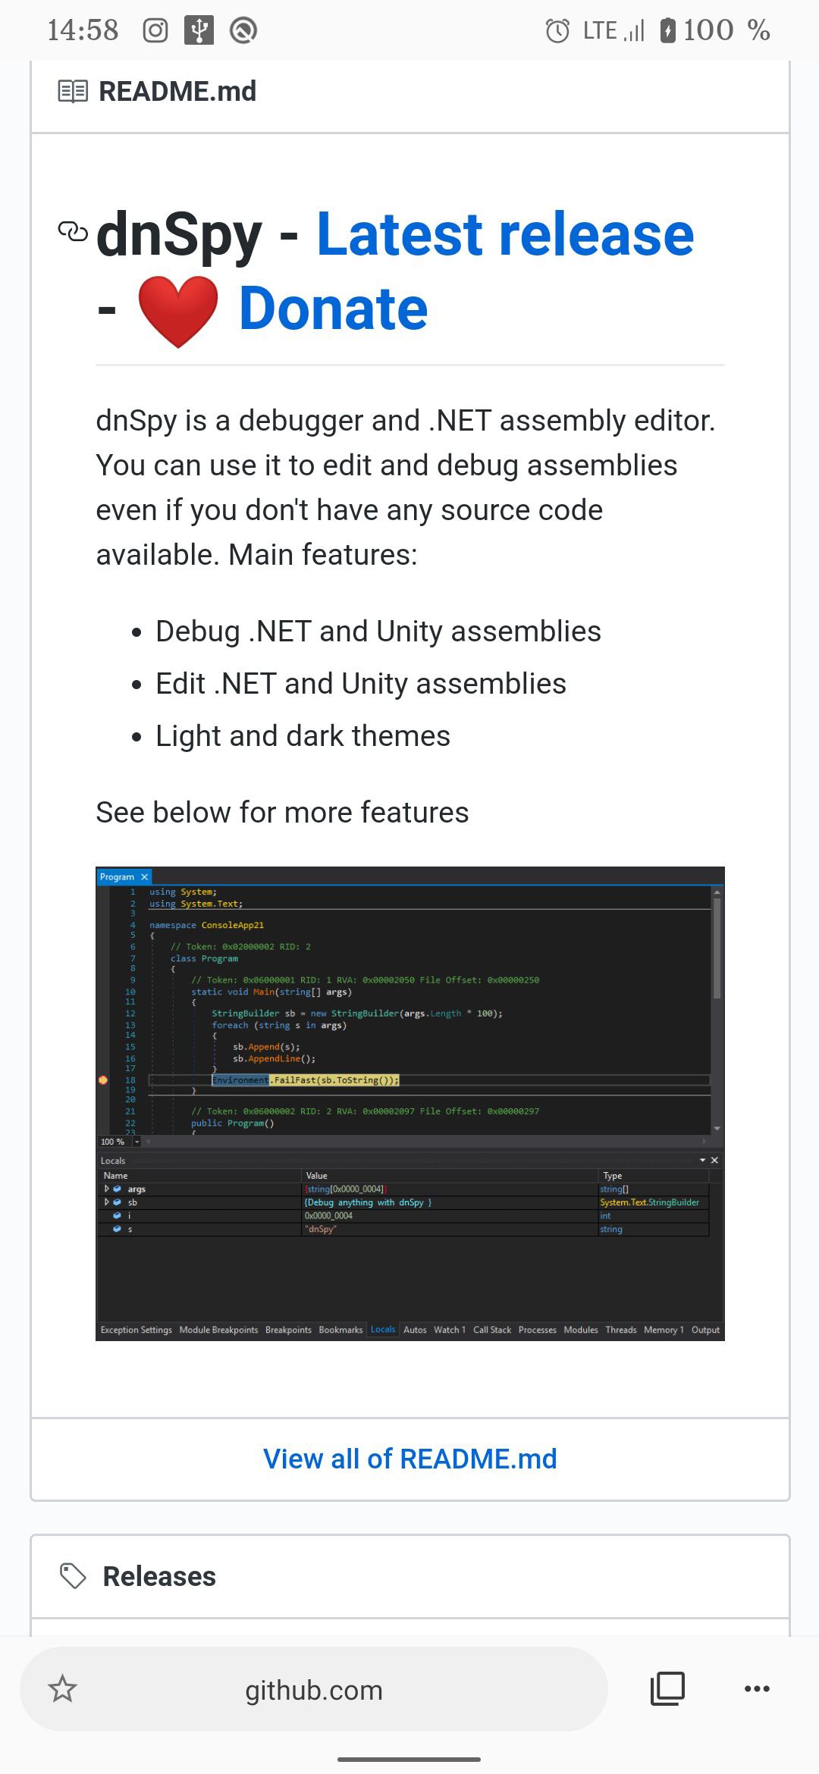
Task: Tap the README.md book icon
Action: tap(74, 92)
